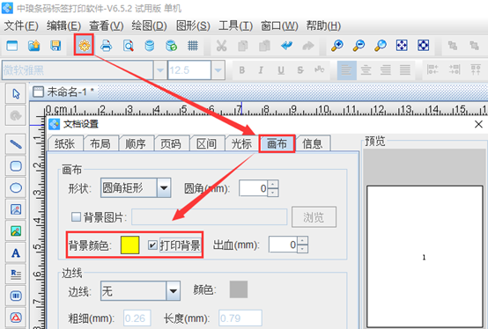
Task: Switch to the 纸张 tab
Action: (64, 143)
